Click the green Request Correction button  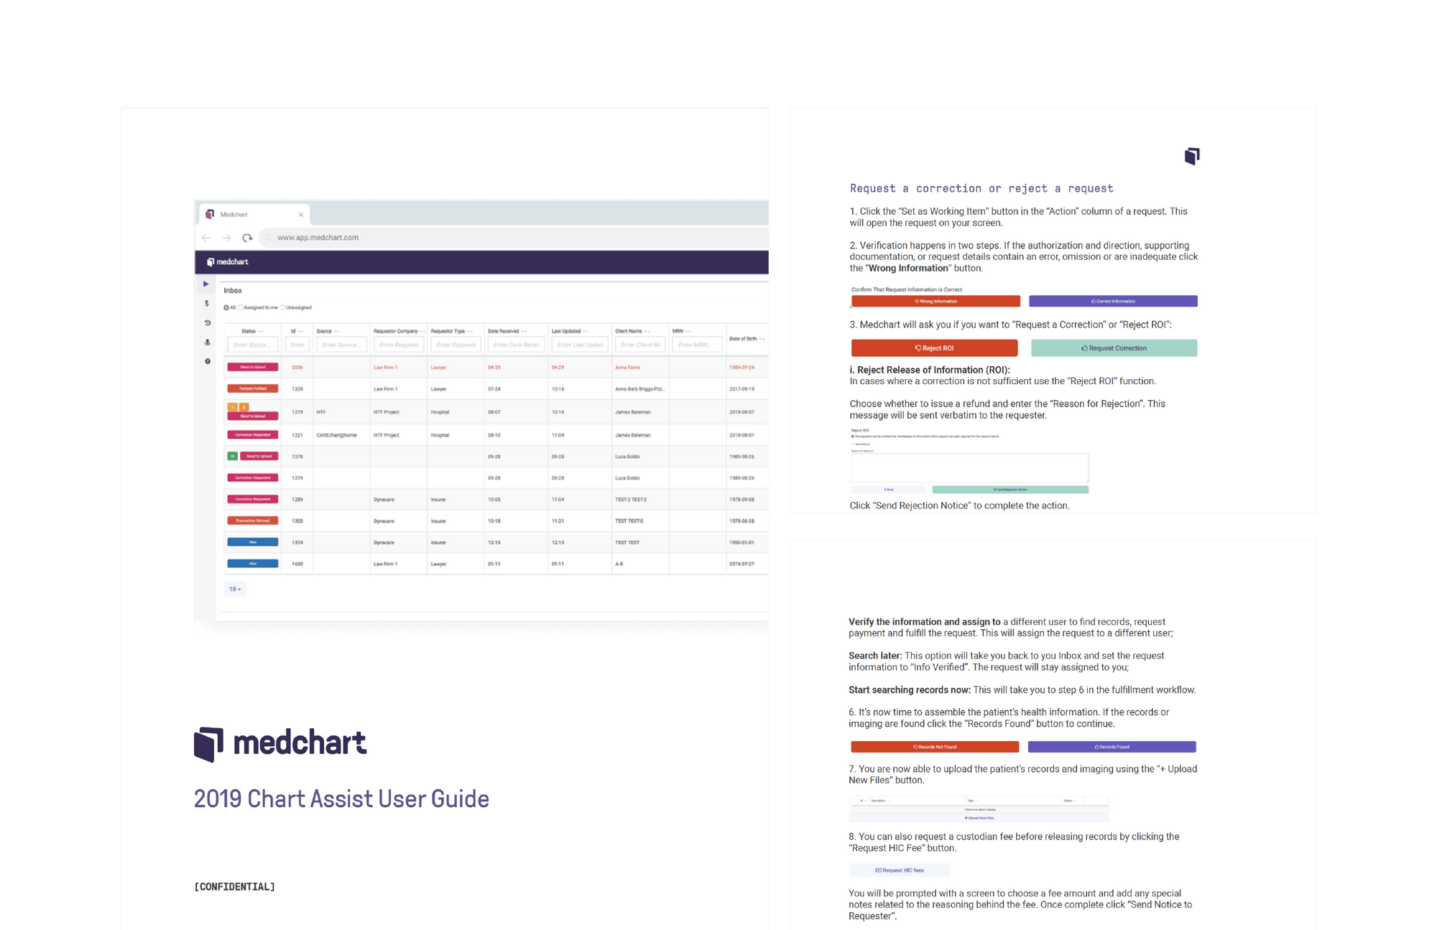[x=1114, y=348]
